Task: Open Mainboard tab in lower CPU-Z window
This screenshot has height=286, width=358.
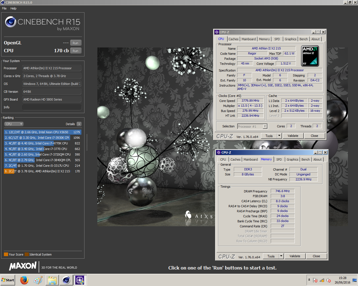Action: coord(251,159)
